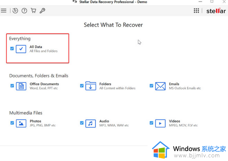228x161 pixels.
Task: Click the 'Emails' label
Action: 174,84
